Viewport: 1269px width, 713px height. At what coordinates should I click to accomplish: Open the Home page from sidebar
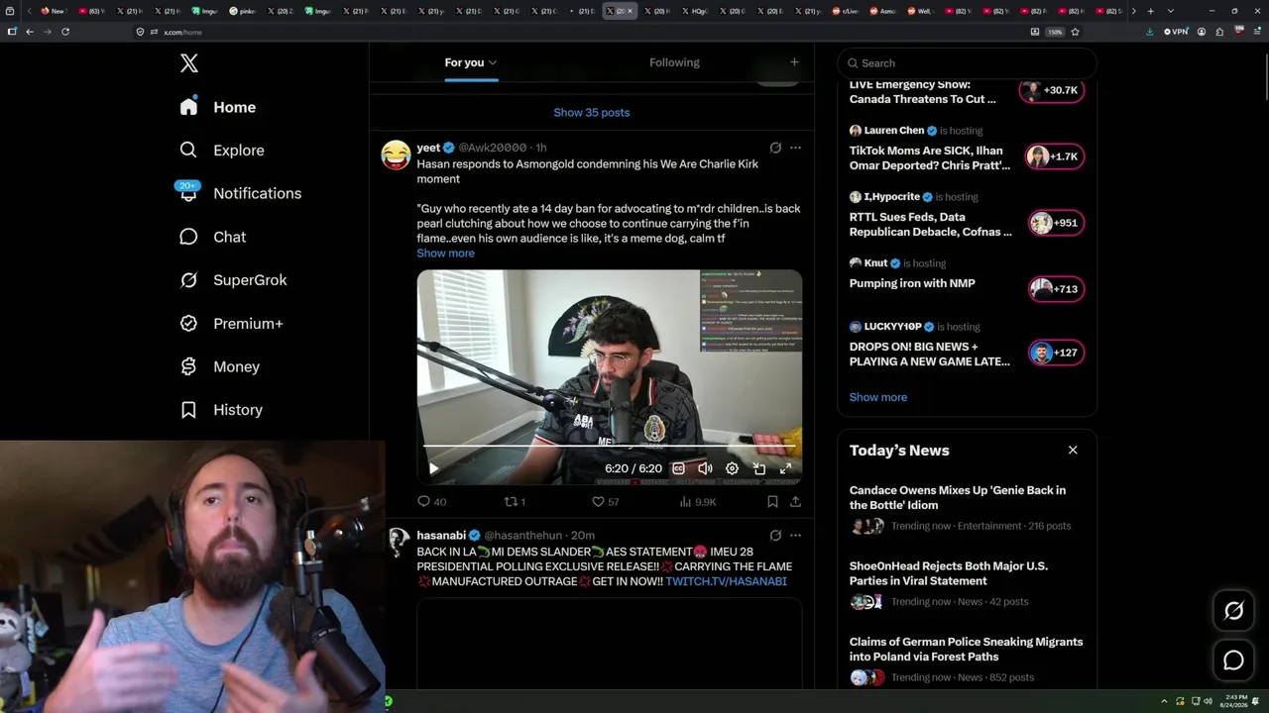(217, 107)
